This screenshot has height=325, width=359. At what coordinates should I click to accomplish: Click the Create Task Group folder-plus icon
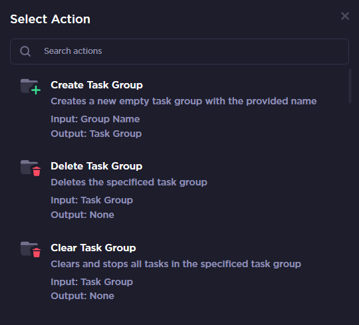[x=31, y=86]
